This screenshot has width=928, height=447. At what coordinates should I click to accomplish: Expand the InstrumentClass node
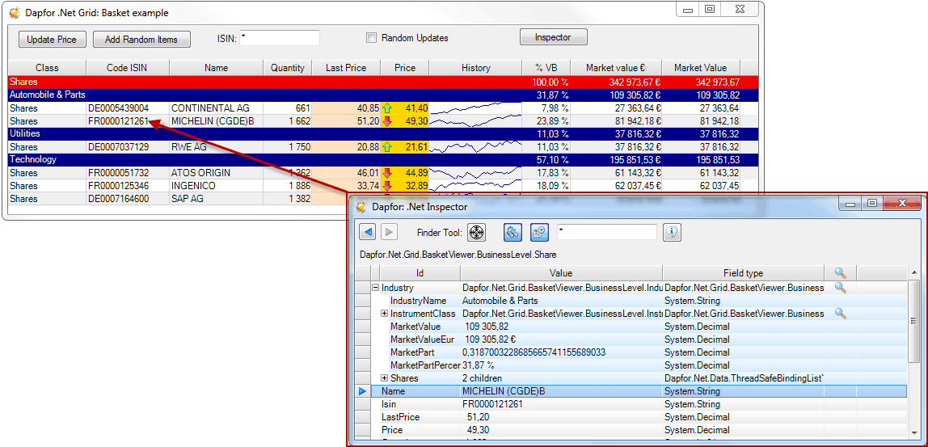point(384,313)
